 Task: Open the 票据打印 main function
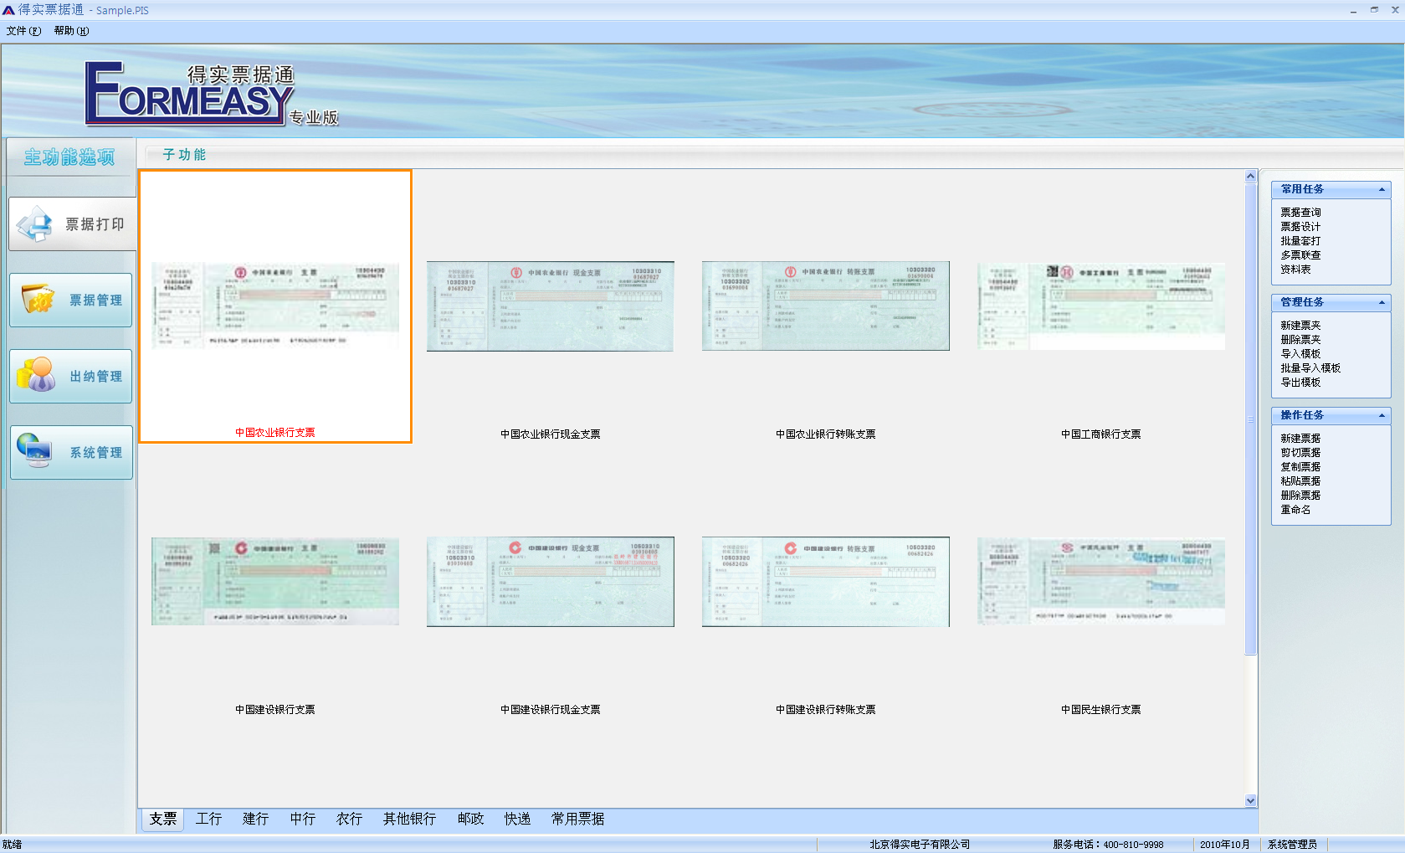[72, 224]
